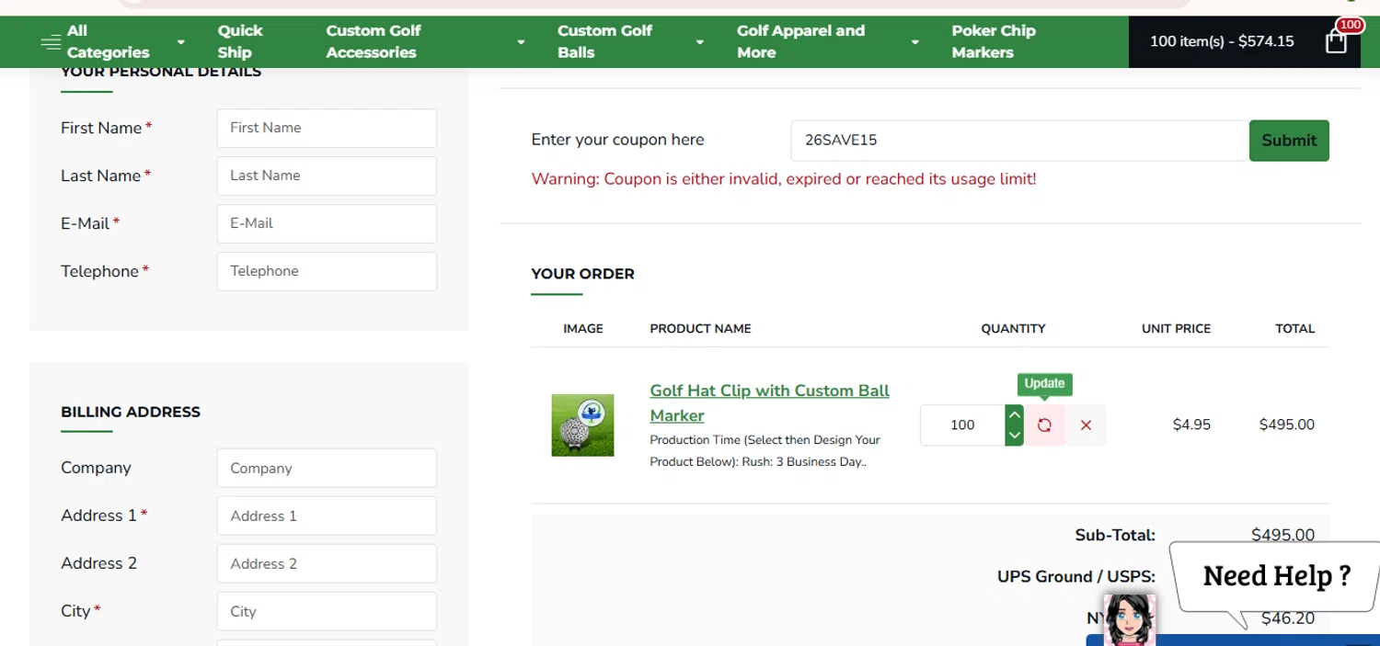1380x646 pixels.
Task: Click the unit price $4.95
Action: click(1191, 425)
